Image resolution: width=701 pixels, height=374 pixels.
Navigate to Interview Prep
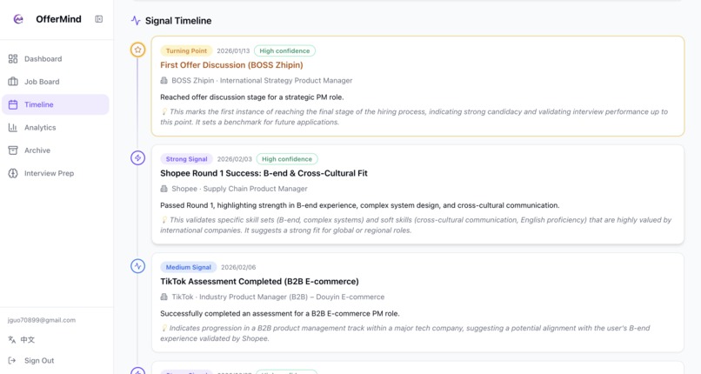point(56,173)
